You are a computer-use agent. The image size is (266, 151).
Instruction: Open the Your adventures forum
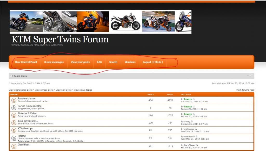coord(28,121)
